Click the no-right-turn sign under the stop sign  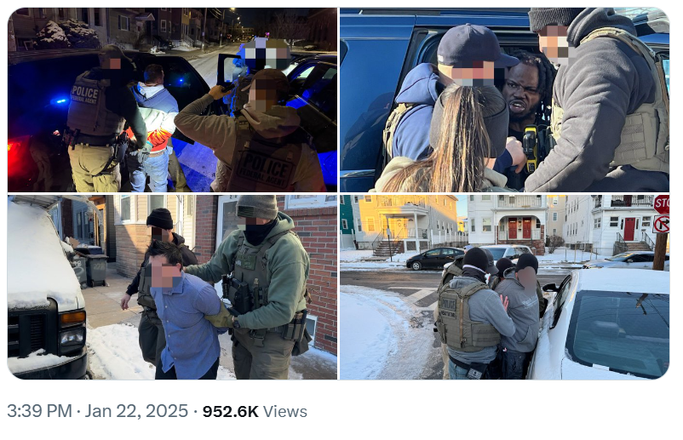pos(661,224)
